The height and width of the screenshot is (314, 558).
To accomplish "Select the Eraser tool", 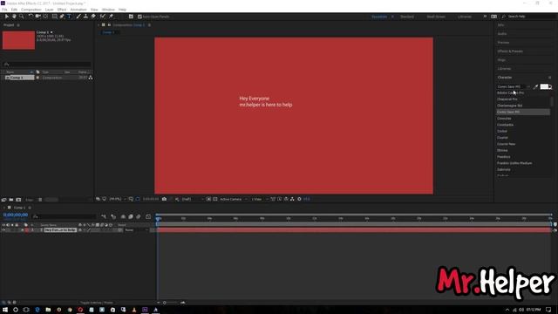I will [x=93, y=17].
